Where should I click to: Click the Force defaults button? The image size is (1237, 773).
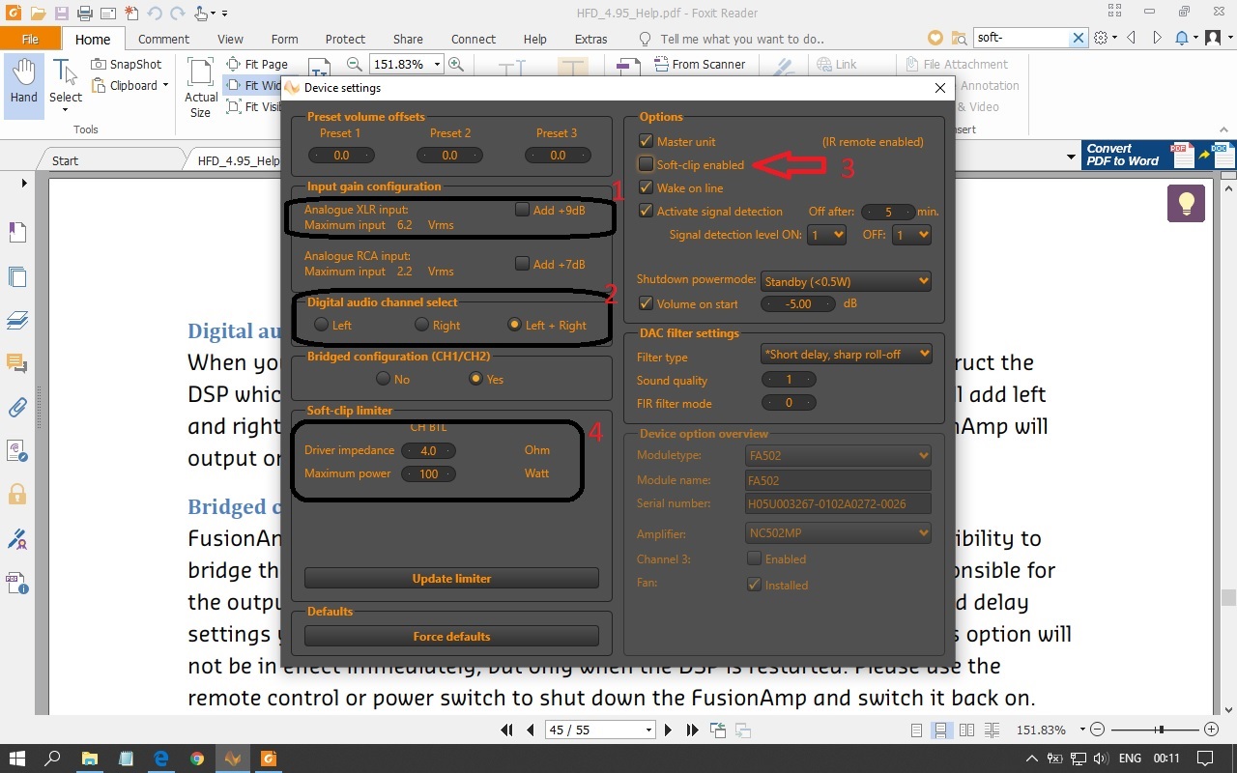451,637
